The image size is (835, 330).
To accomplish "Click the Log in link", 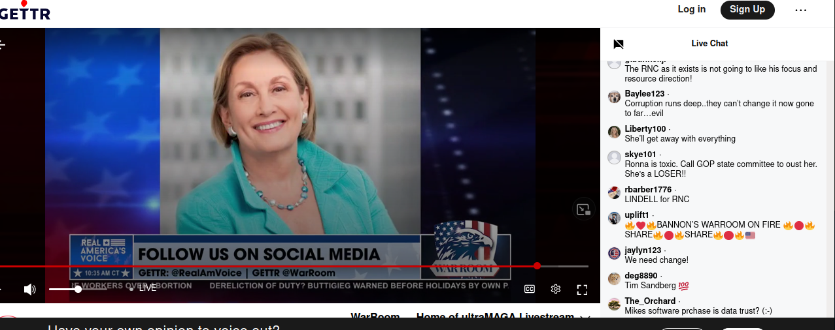I will tap(692, 9).
